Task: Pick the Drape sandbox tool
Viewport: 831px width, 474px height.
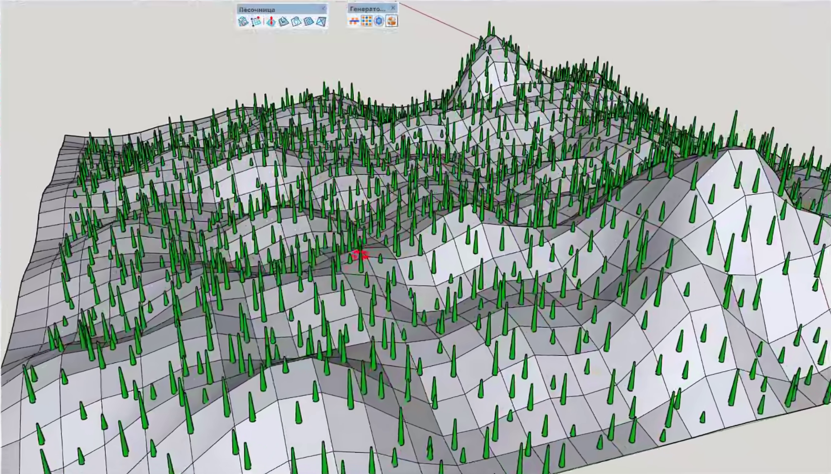Action: tap(296, 21)
